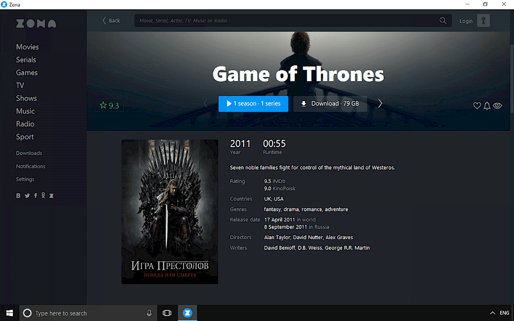Click the Zona taskbar icon
Image resolution: width=514 pixels, height=321 pixels.
[x=187, y=313]
